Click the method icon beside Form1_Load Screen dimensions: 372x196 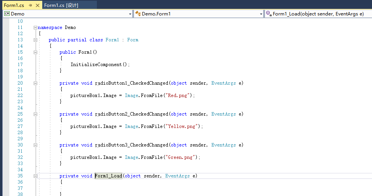click(x=269, y=14)
